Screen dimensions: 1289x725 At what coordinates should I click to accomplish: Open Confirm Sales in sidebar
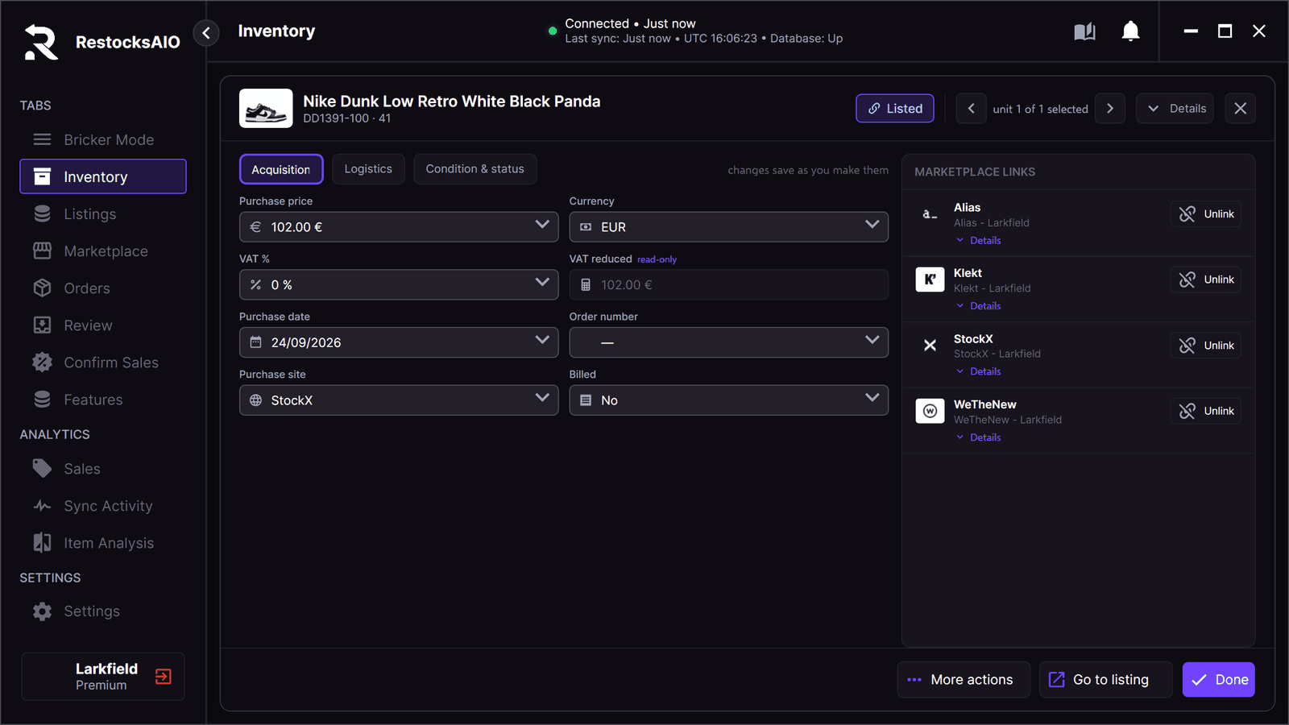click(x=103, y=362)
